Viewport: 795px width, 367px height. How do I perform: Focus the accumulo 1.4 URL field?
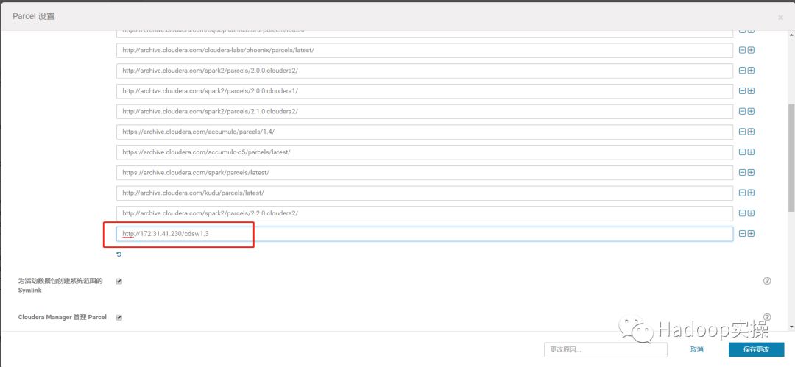425,132
